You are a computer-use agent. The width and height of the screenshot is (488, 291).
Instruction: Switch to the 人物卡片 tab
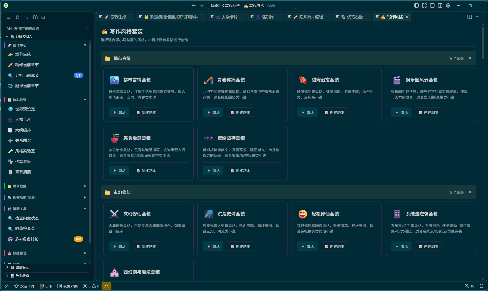coord(226,17)
